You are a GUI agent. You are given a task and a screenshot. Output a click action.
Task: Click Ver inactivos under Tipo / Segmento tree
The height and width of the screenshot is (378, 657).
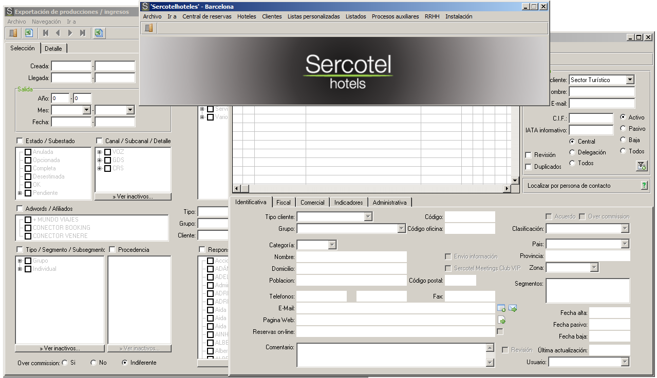[x=60, y=348]
